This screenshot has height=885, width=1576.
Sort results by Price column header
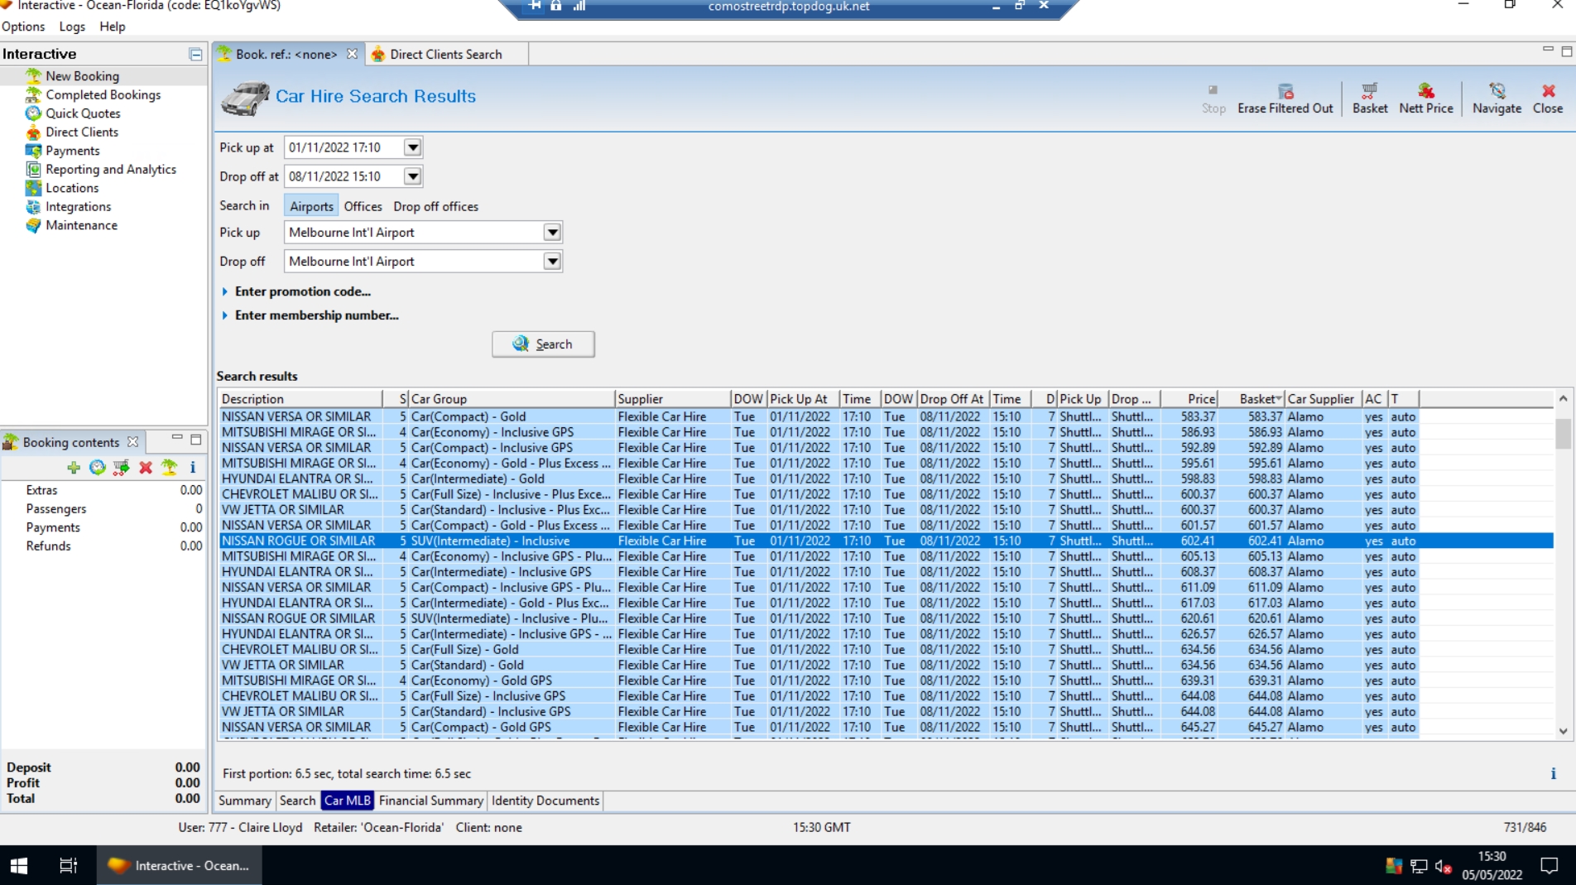pyautogui.click(x=1189, y=399)
